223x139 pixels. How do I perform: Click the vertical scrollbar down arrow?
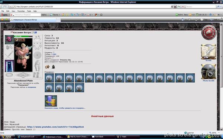click(221, 129)
